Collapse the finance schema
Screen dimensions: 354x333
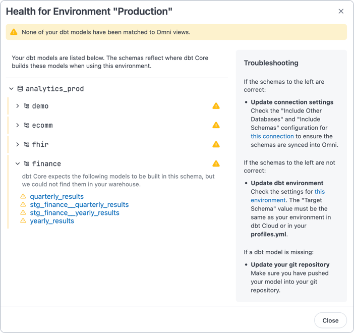[x=18, y=163]
